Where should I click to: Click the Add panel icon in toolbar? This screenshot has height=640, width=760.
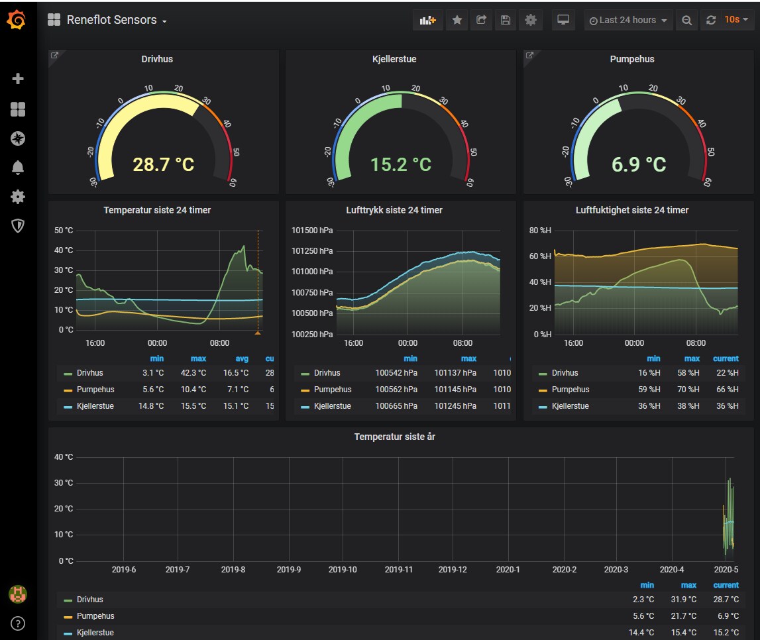tap(427, 21)
